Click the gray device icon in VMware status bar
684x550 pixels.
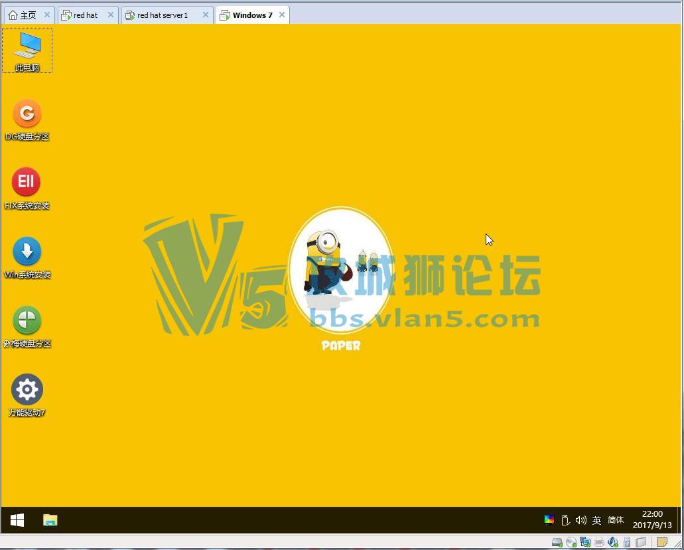pyautogui.click(x=641, y=542)
